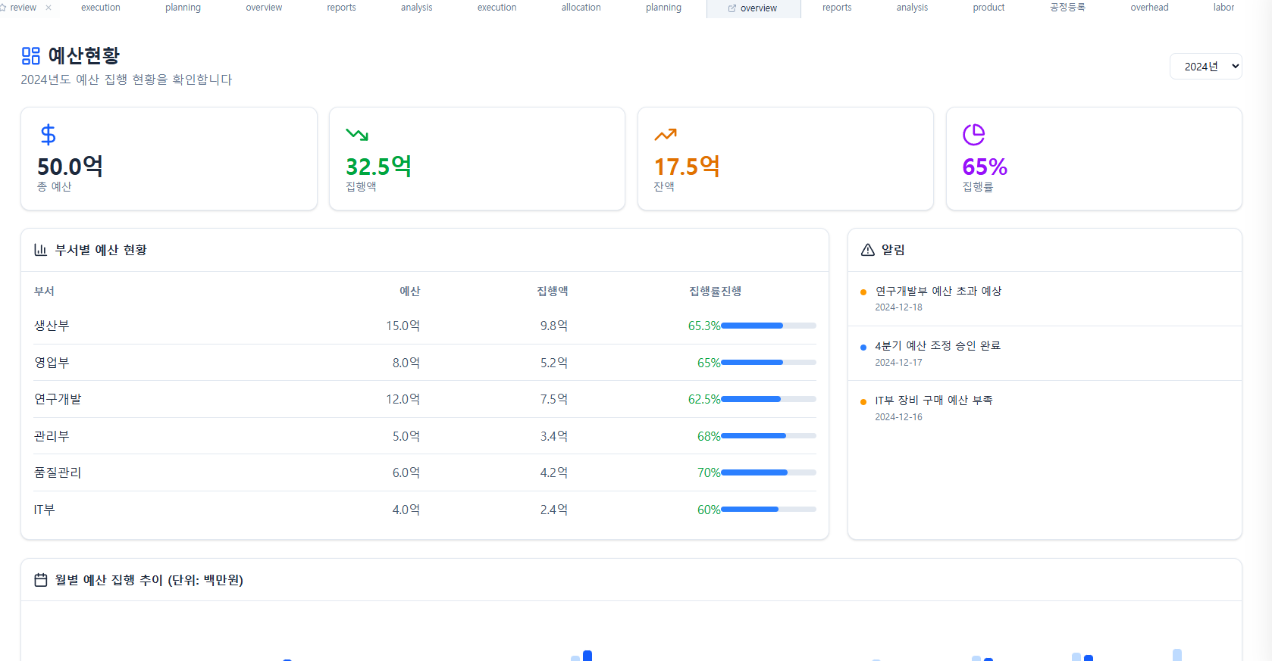
Task: Click the warning triangle icon beside 알림
Action: click(x=868, y=250)
